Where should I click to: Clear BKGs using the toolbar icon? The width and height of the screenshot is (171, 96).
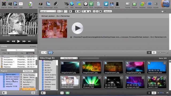click(15, 4)
